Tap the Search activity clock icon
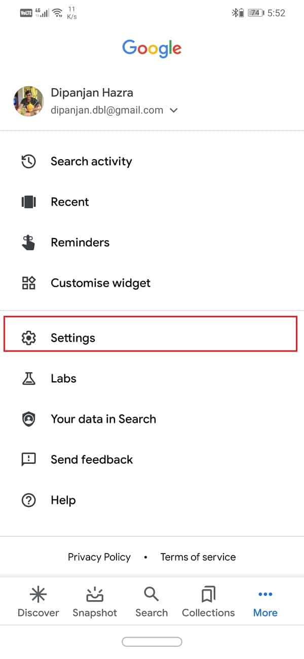The image size is (304, 659). (x=28, y=162)
